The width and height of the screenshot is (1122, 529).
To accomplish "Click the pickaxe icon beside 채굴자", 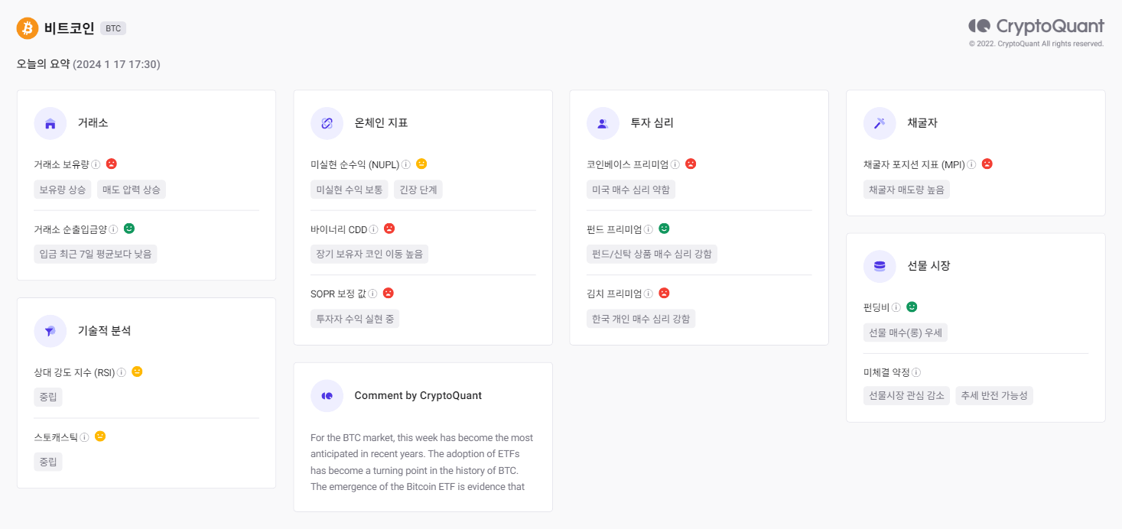I will (x=880, y=123).
